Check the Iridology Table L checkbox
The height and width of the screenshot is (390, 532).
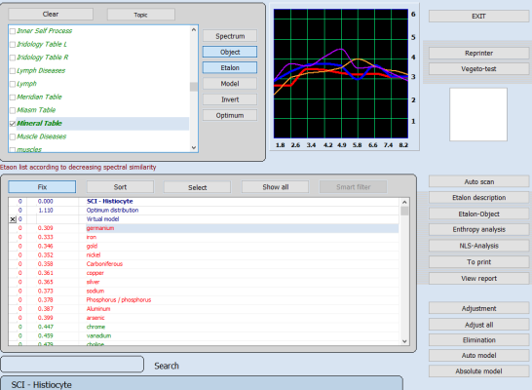13,45
